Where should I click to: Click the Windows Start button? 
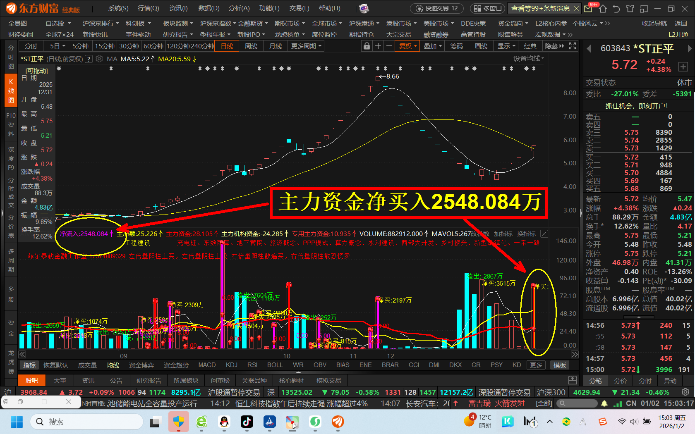tap(17, 422)
